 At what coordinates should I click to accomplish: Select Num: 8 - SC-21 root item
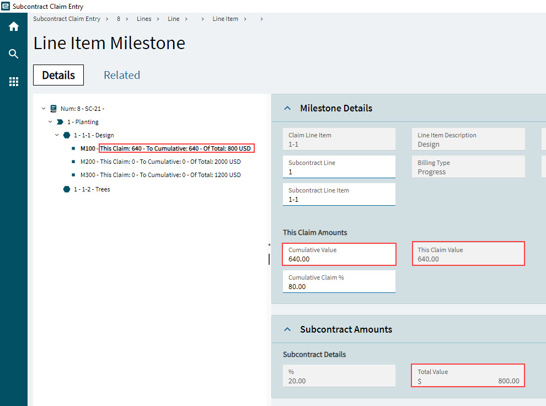82,109
